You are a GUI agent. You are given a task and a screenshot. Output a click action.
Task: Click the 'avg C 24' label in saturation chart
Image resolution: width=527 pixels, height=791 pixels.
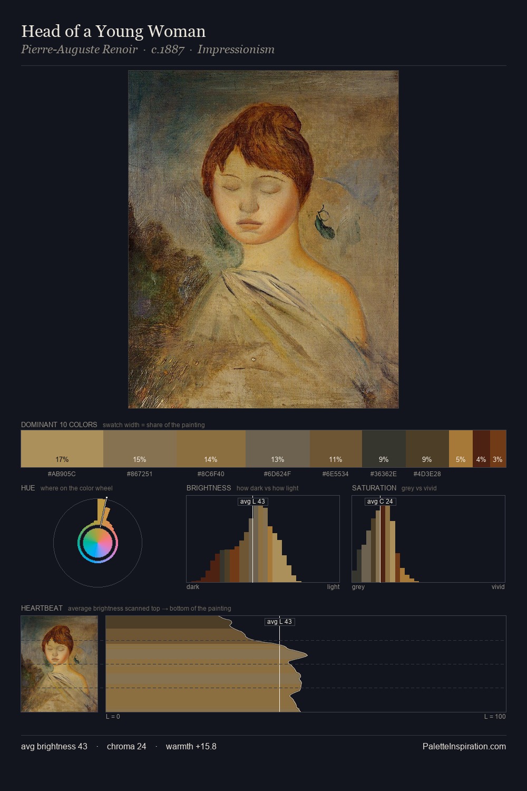380,501
